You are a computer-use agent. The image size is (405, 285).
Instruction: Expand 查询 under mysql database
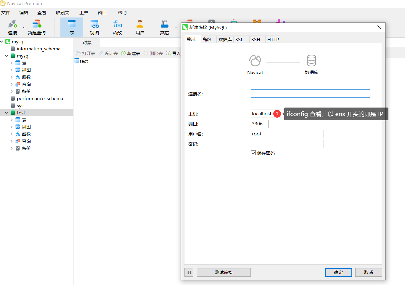[x=12, y=84]
